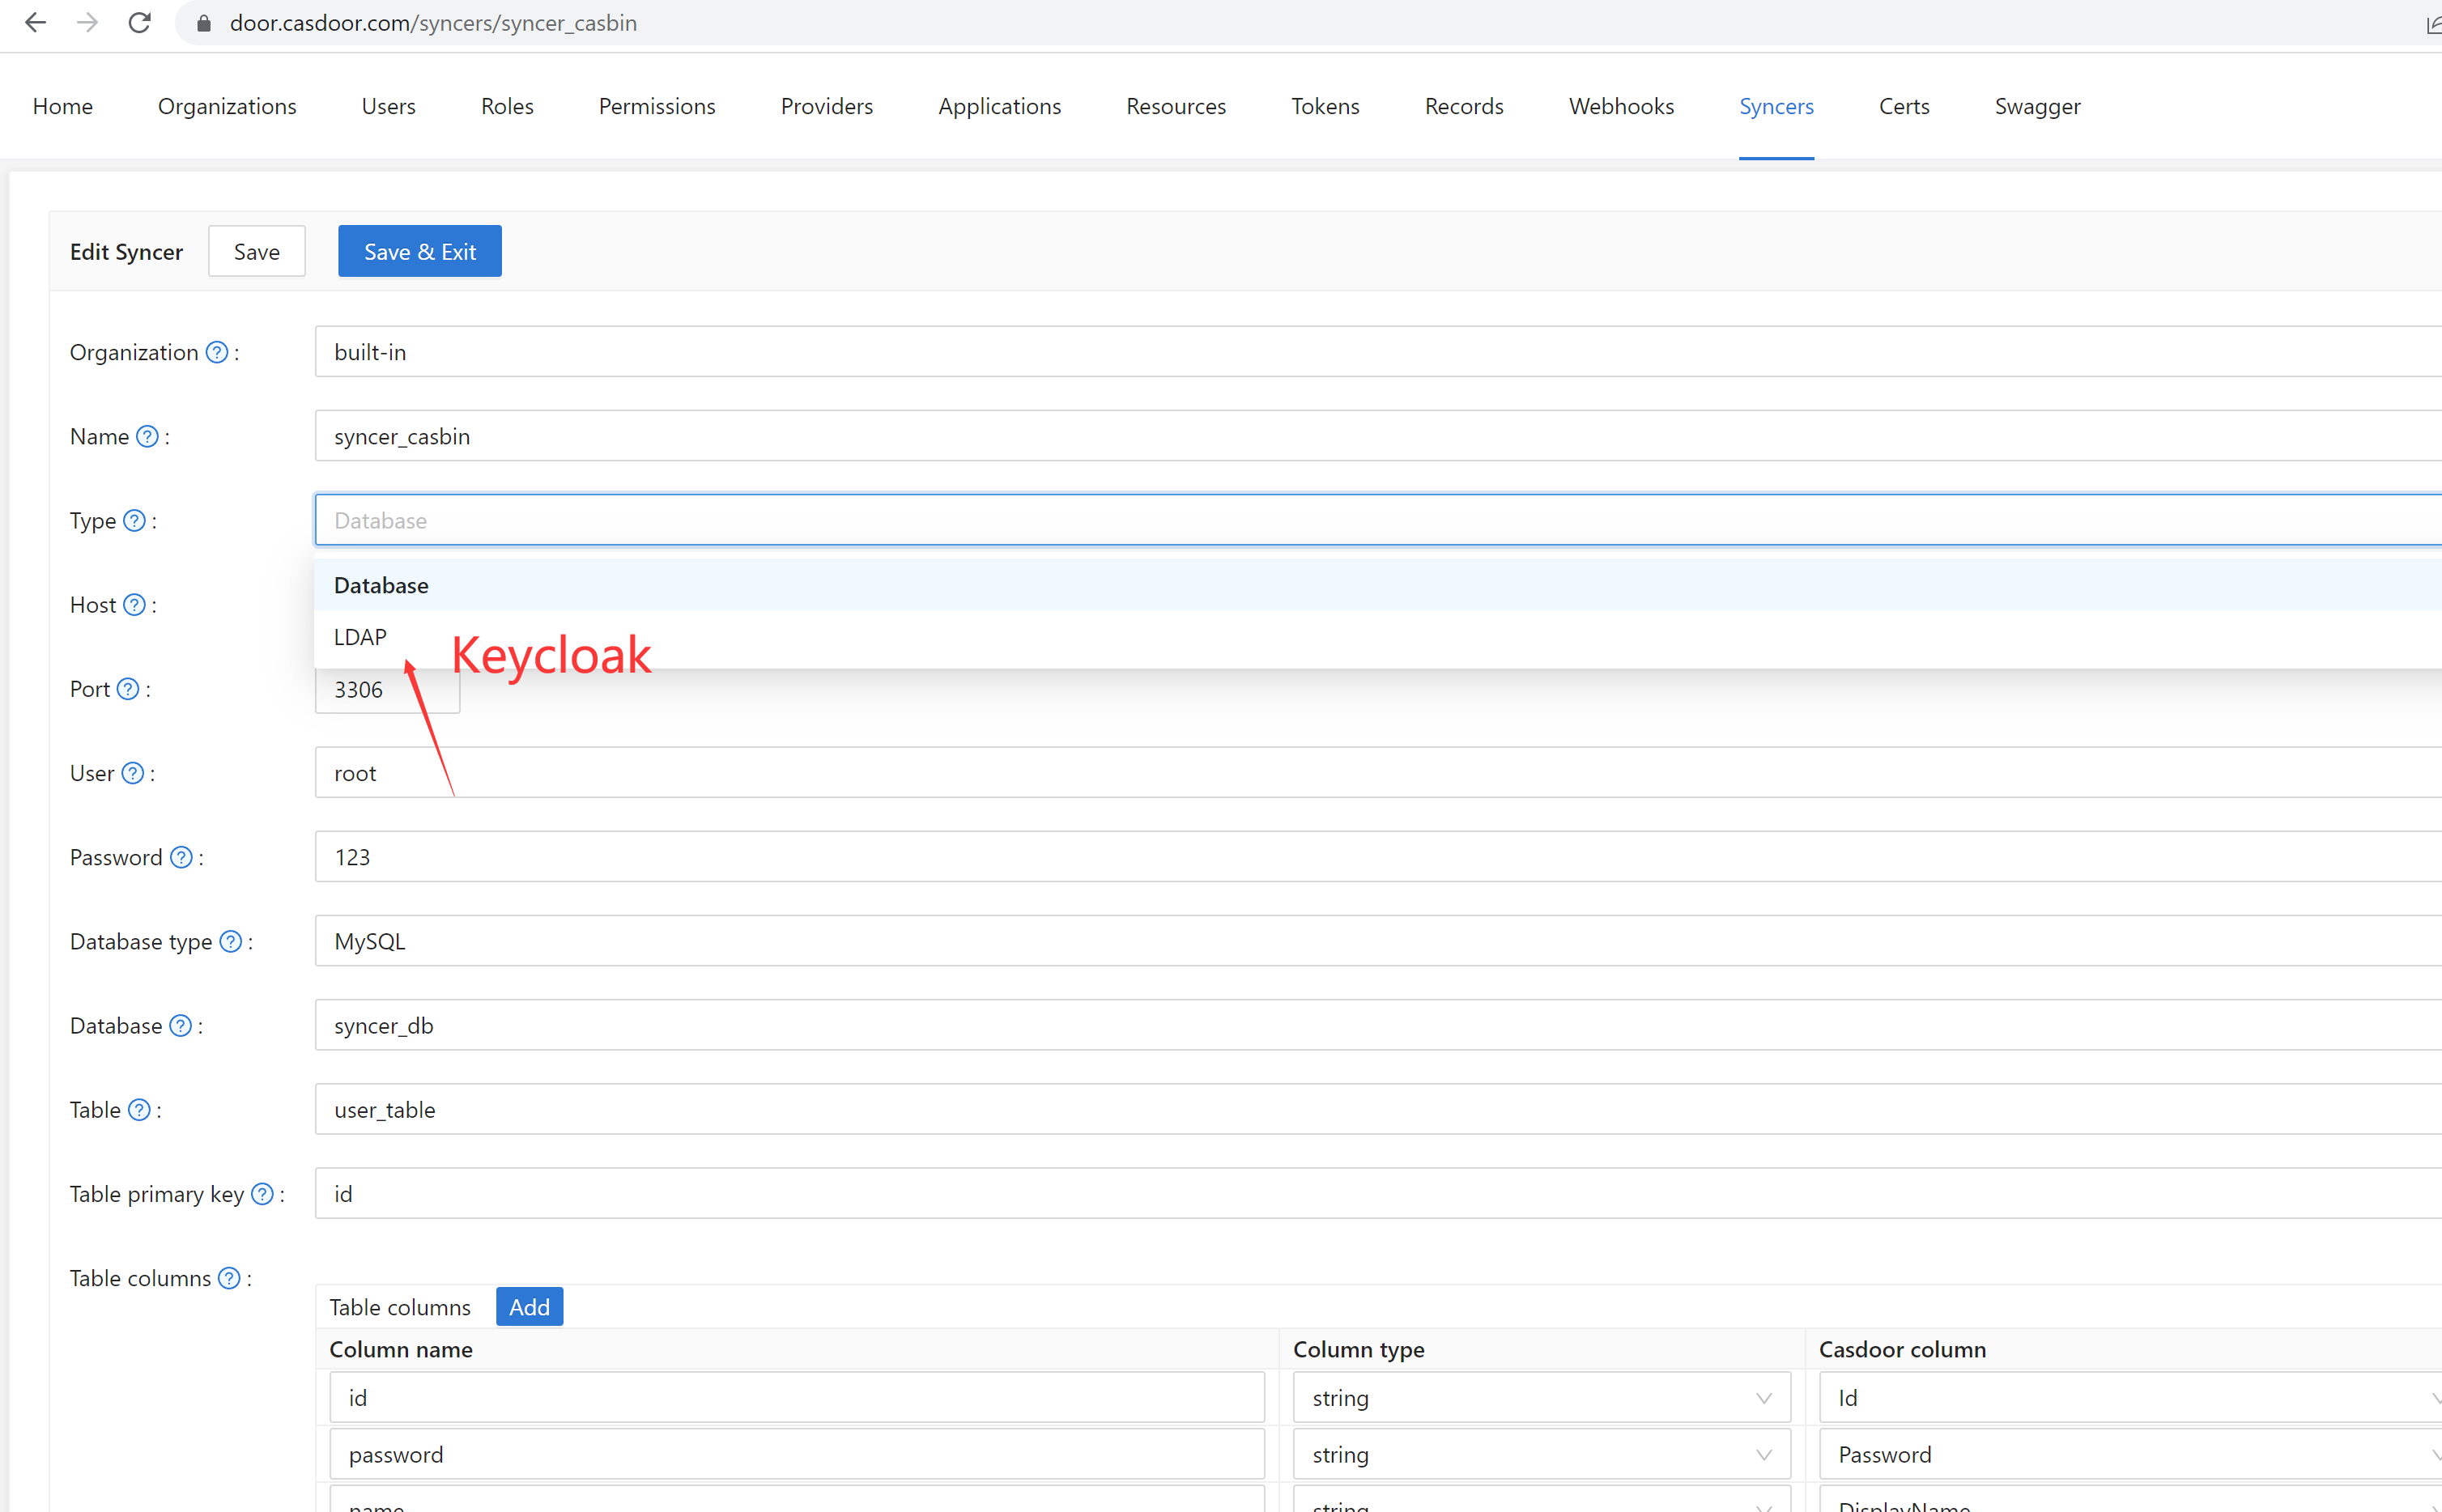
Task: Expand the string dropdown in the password row
Action: click(x=1540, y=1454)
